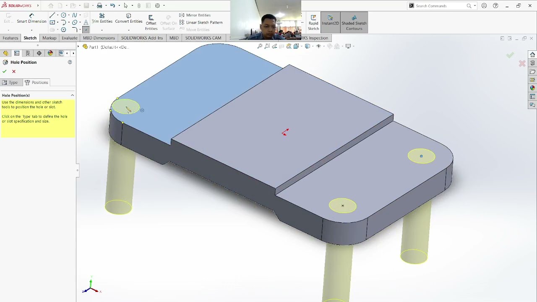537x302 pixels.
Task: Pick the Corner Rectangle tool
Action: pyautogui.click(x=52, y=22)
